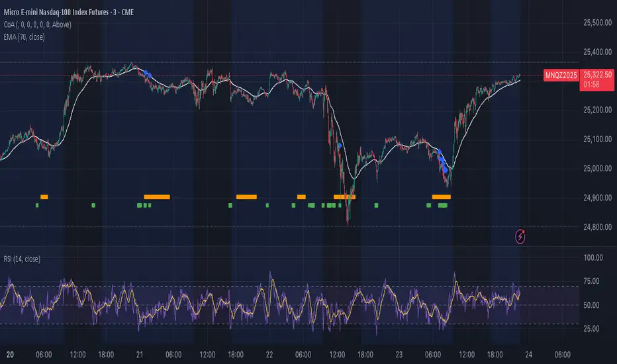Screen dimensions: 617x364
Task: Click the red MNQZ2025 symbol tag
Action: click(561, 75)
